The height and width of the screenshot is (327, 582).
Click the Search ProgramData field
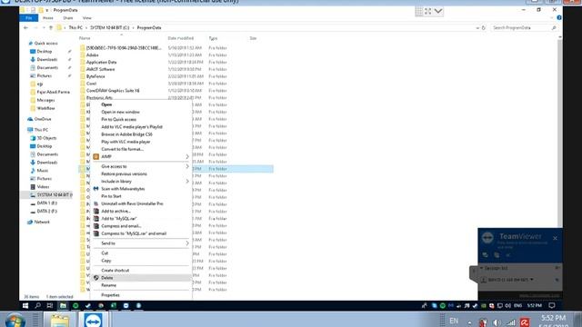pos(524,28)
